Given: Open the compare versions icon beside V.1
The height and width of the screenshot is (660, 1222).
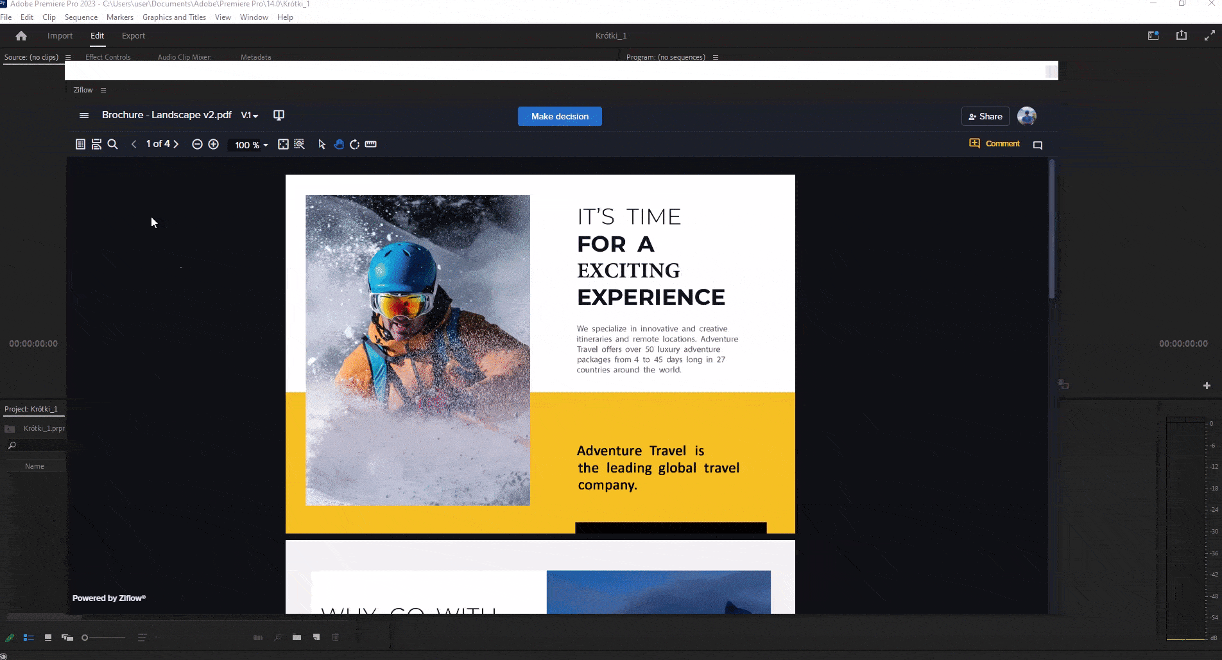Looking at the screenshot, I should pyautogui.click(x=279, y=115).
